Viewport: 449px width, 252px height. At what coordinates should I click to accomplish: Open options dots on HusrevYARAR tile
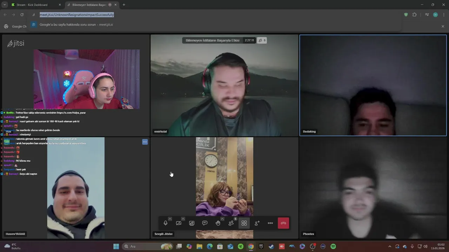click(x=145, y=142)
